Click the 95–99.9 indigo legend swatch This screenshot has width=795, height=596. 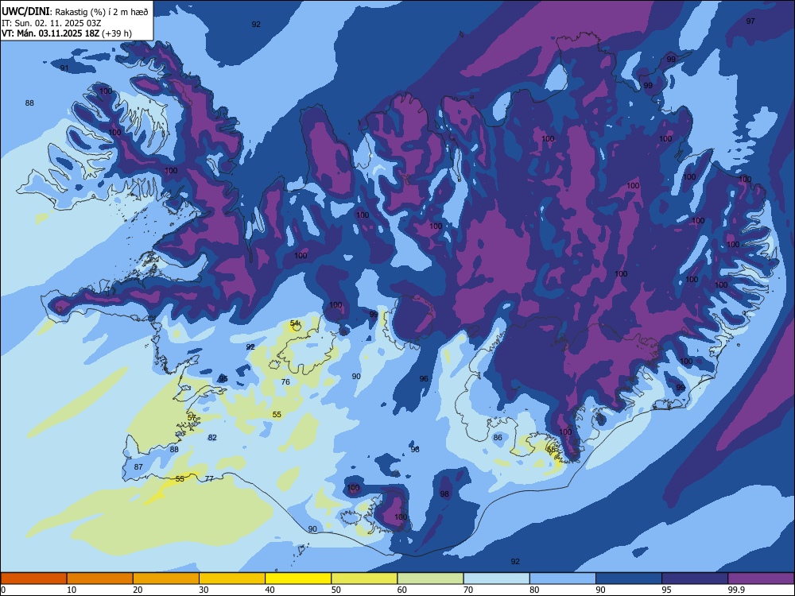pos(695,579)
